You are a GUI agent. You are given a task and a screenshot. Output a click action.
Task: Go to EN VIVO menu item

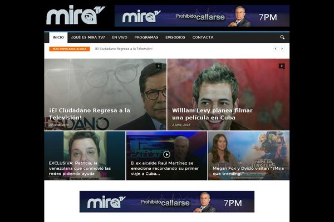[120, 37]
